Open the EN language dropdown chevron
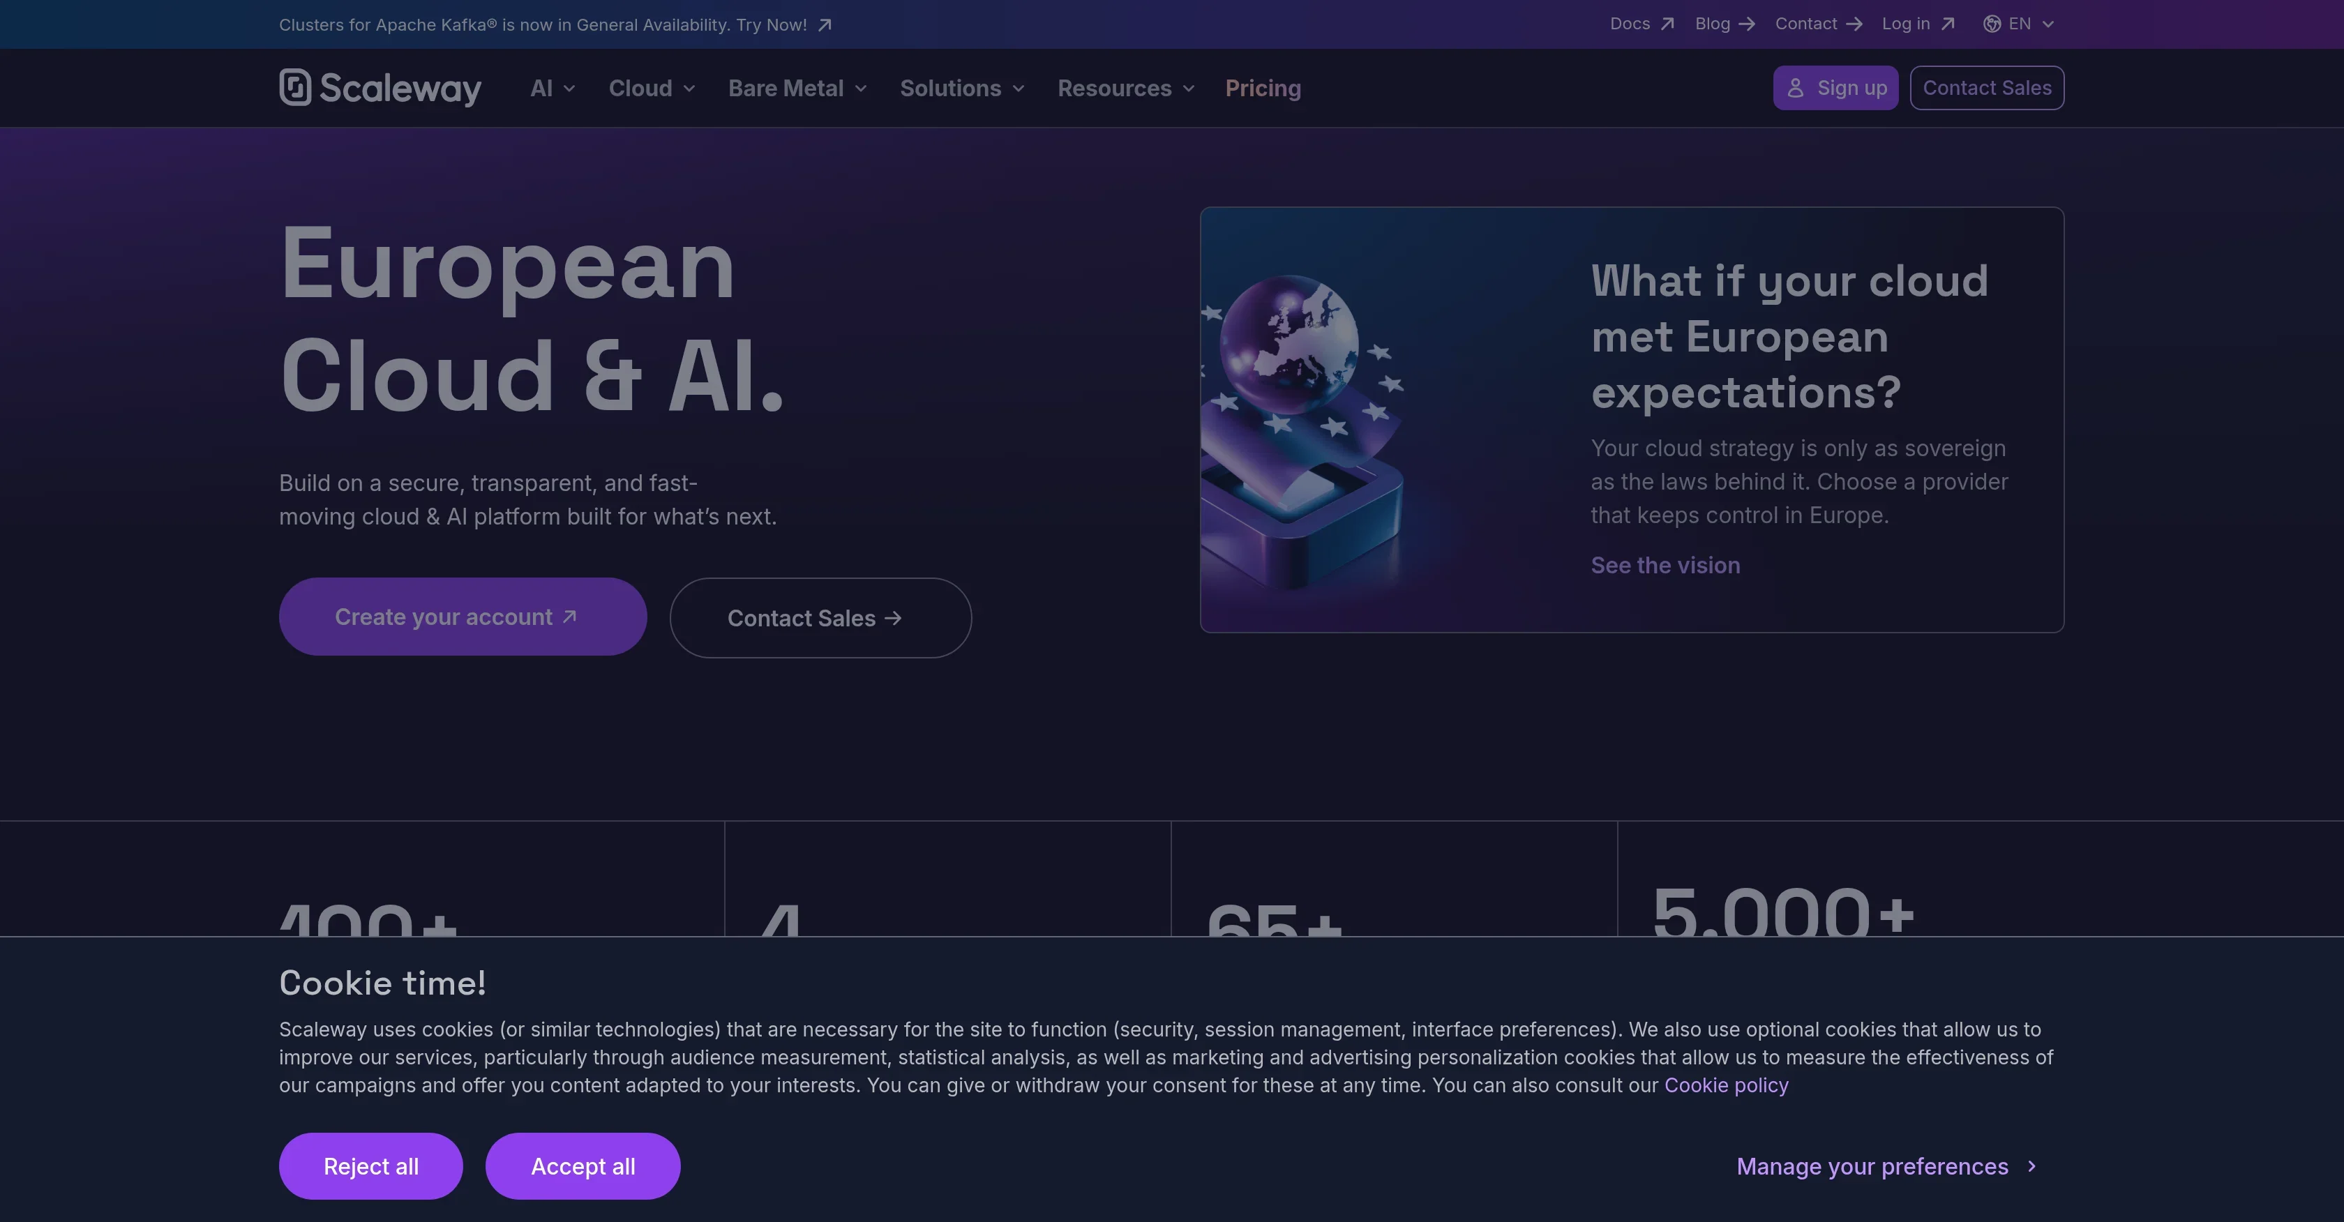This screenshot has height=1222, width=2344. pos(2048,24)
